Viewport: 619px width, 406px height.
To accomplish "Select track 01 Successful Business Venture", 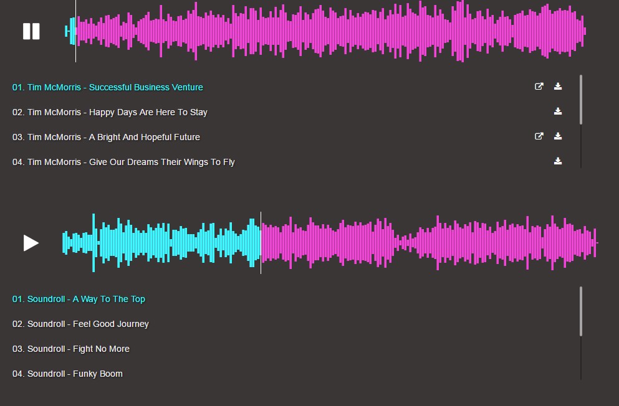I will 108,87.
